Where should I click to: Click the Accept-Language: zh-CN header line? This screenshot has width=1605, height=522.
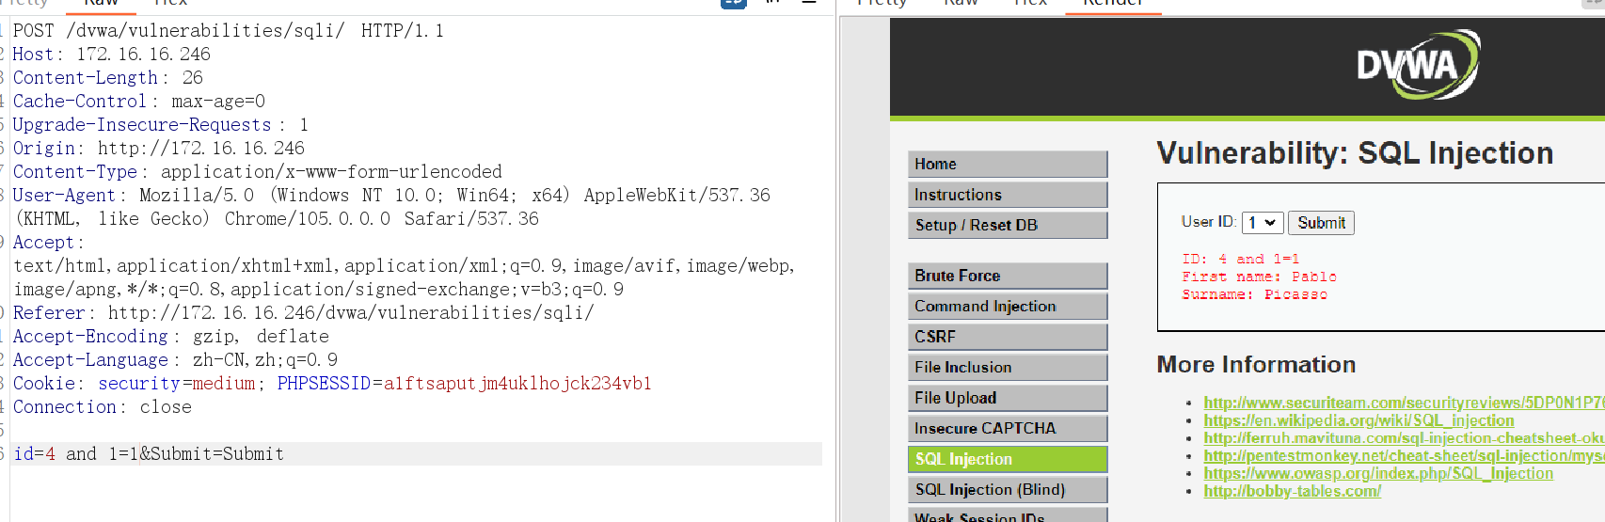coord(175,359)
